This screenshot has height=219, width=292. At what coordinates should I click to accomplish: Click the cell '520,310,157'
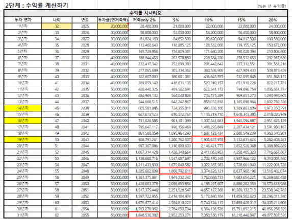pos(209,83)
